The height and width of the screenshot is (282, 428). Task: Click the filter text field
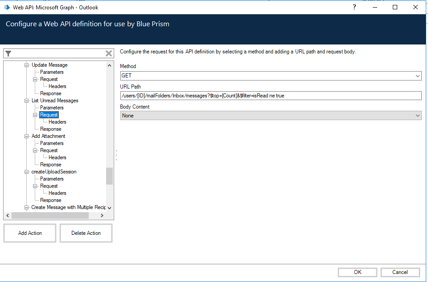(58, 54)
